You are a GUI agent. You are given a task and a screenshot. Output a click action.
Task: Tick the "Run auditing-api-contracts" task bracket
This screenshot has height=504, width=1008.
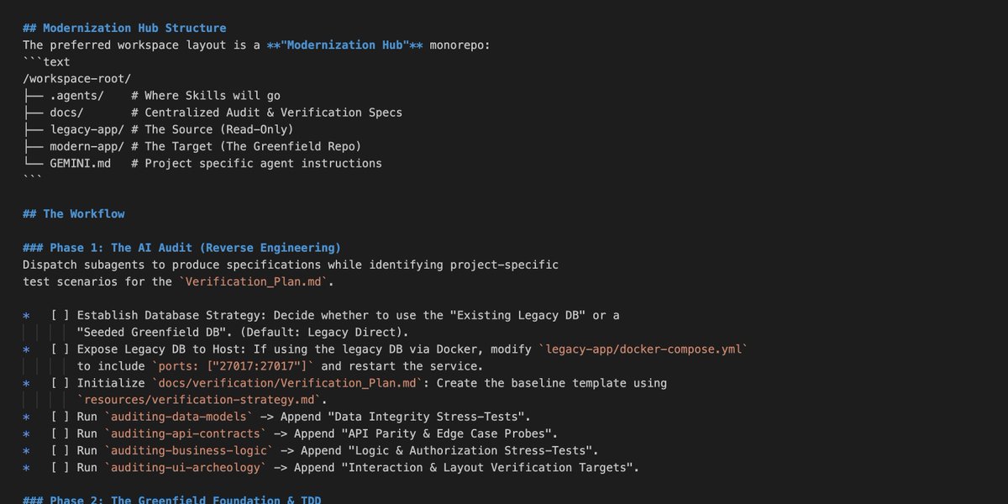[60, 433]
